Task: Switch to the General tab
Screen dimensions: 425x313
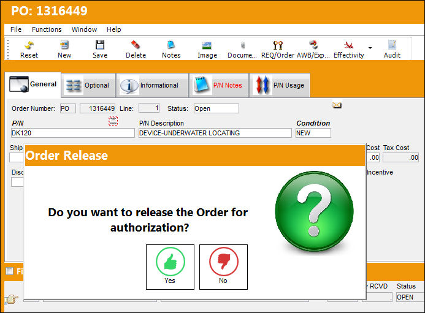Action: tap(33, 85)
